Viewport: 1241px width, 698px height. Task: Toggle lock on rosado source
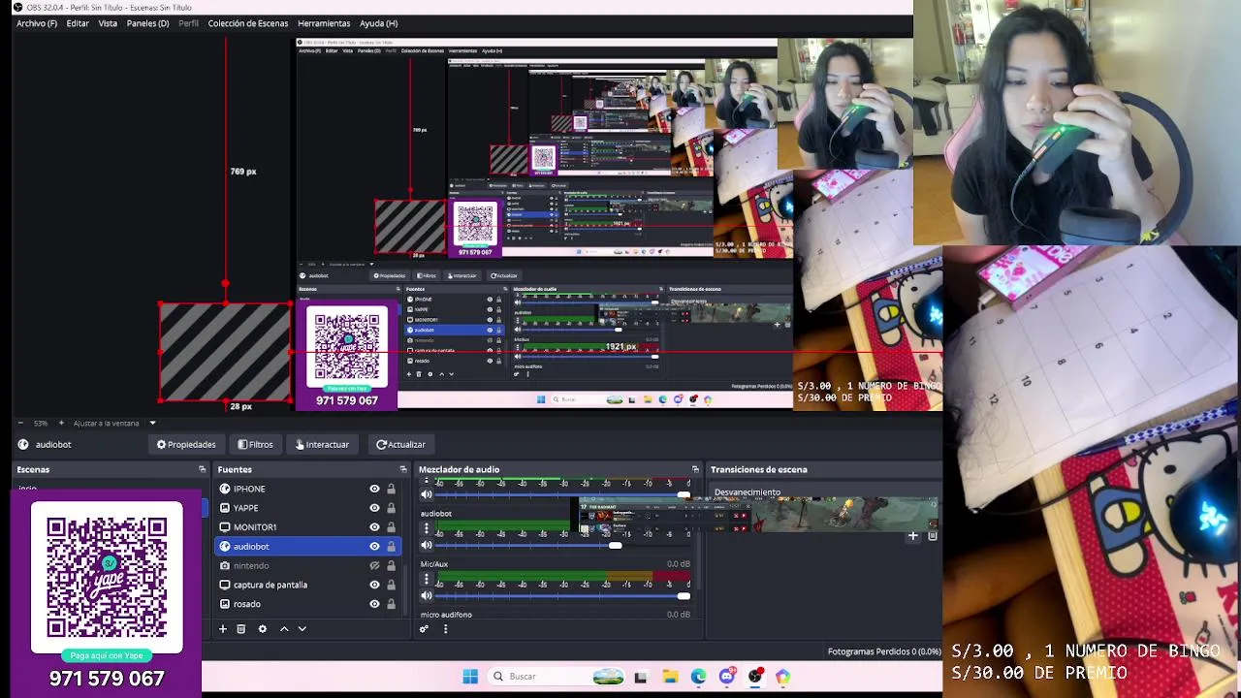(x=391, y=604)
